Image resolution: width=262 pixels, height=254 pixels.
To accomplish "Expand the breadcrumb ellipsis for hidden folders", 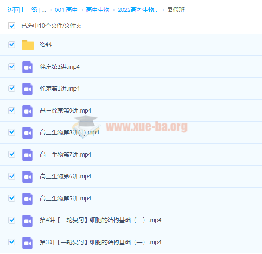I will [44, 10].
